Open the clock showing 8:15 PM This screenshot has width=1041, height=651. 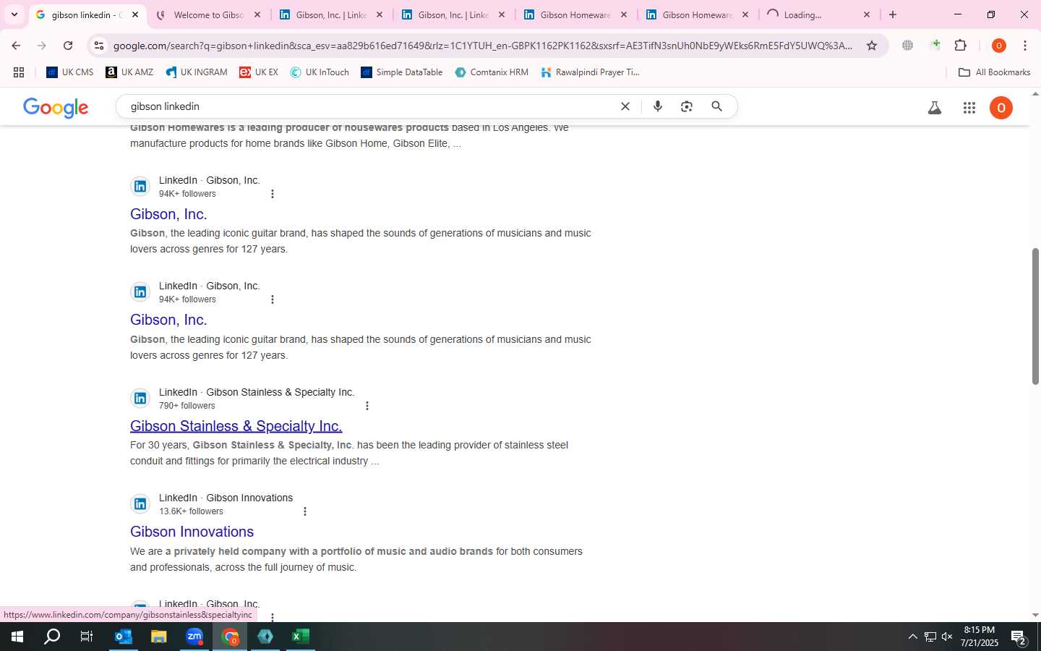(980, 637)
